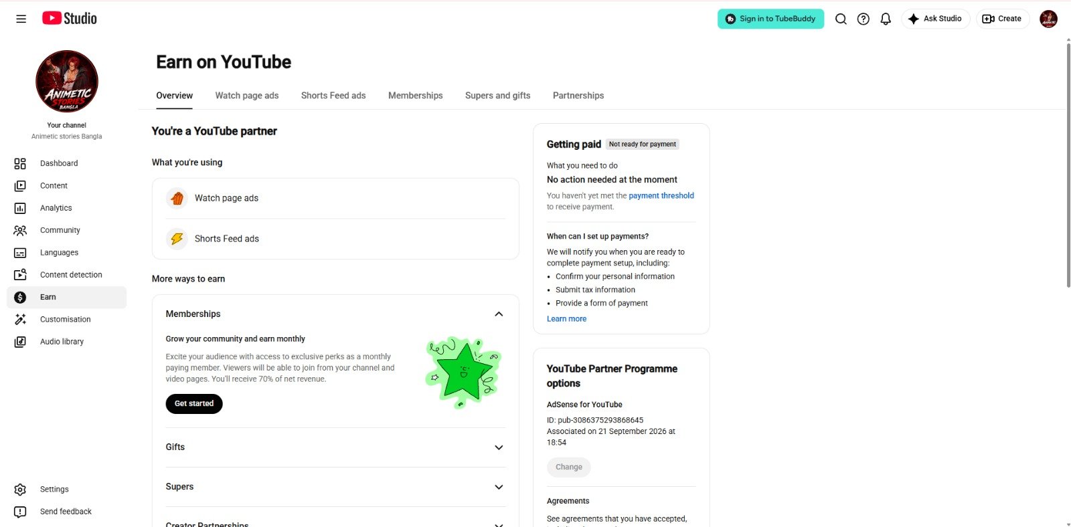Click the Gifts section heading
1071x527 pixels.
pyautogui.click(x=175, y=447)
